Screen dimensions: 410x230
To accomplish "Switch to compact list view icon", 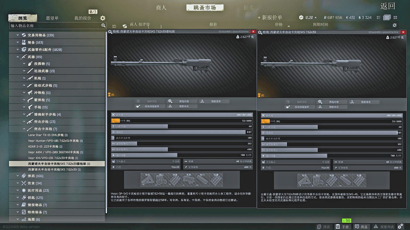I will 379,18.
